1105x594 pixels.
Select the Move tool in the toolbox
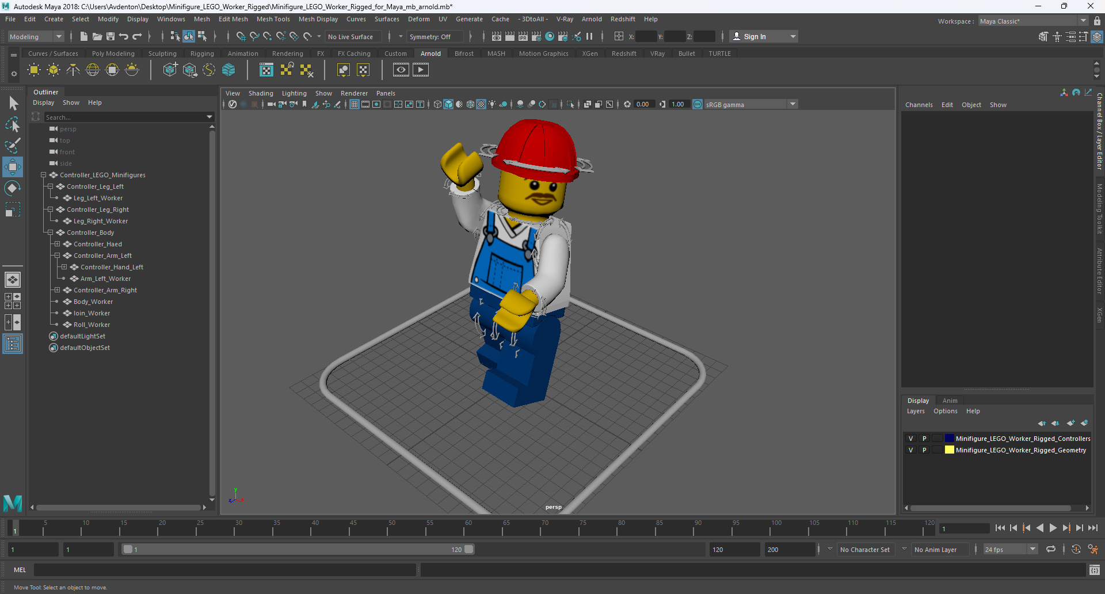point(13,167)
